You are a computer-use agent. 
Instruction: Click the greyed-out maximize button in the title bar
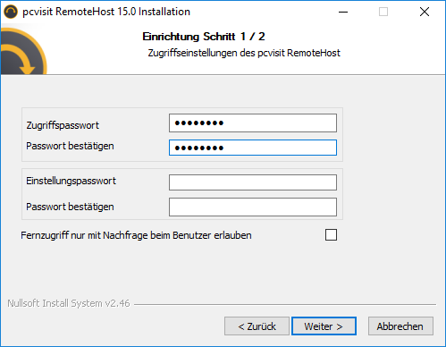pyautogui.click(x=383, y=12)
